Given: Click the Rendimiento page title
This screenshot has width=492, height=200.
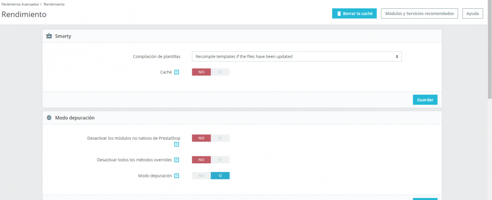Looking at the screenshot, I should coord(24,14).
